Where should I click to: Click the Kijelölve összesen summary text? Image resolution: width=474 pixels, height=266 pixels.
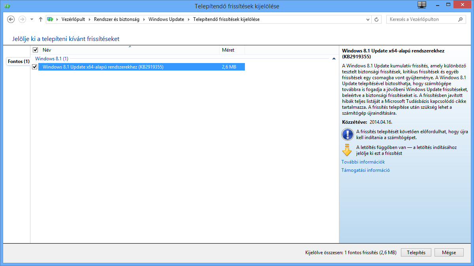351,253
